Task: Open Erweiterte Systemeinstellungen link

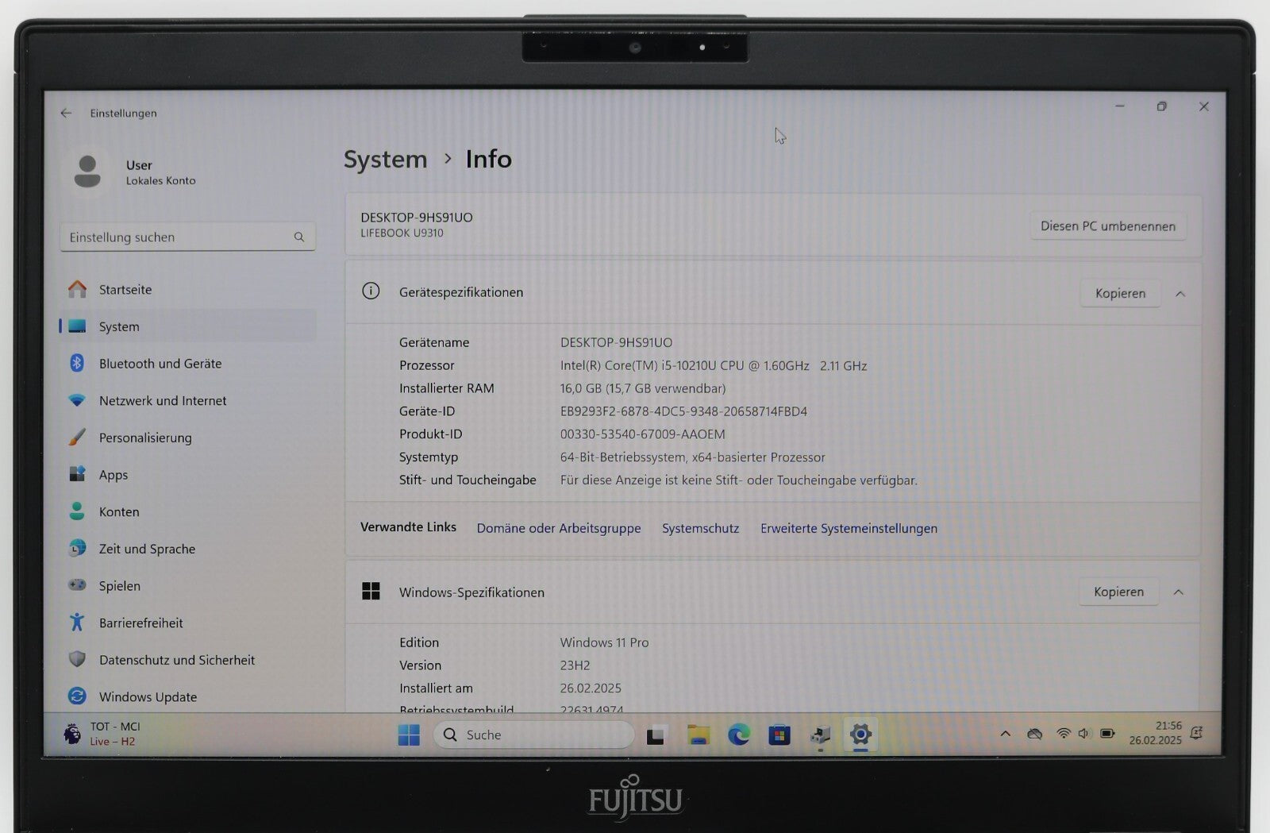Action: click(848, 528)
